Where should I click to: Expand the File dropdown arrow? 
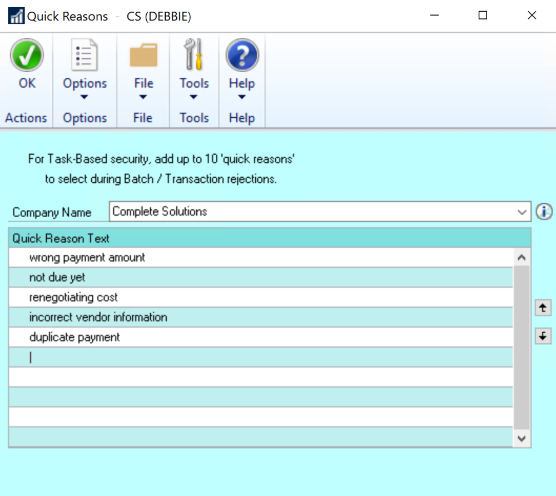pyautogui.click(x=143, y=97)
